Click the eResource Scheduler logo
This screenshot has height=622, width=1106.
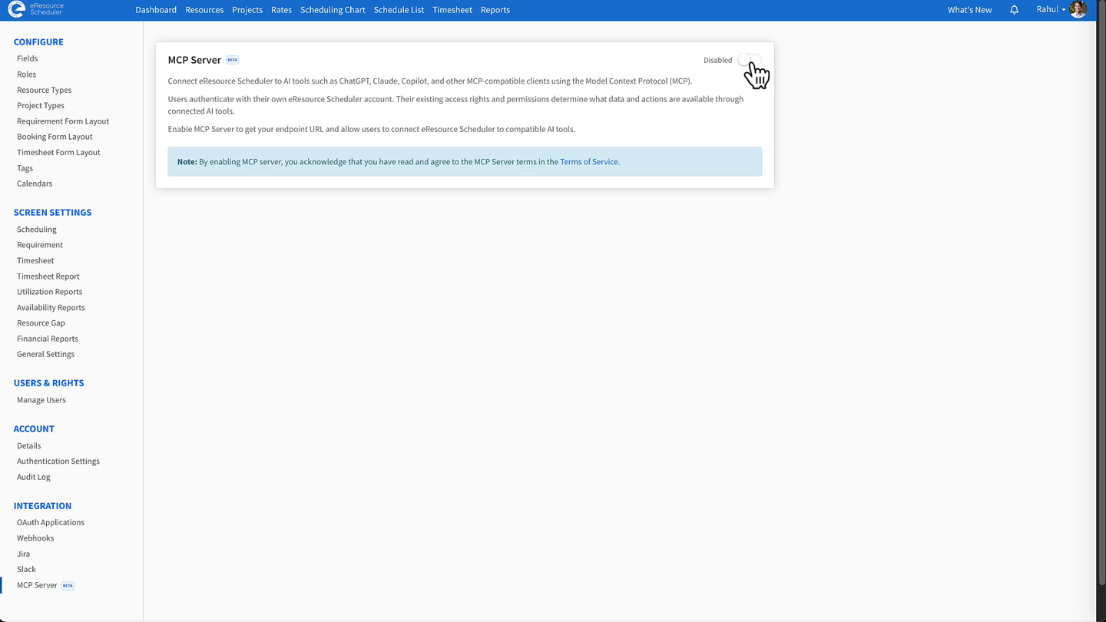click(x=35, y=9)
